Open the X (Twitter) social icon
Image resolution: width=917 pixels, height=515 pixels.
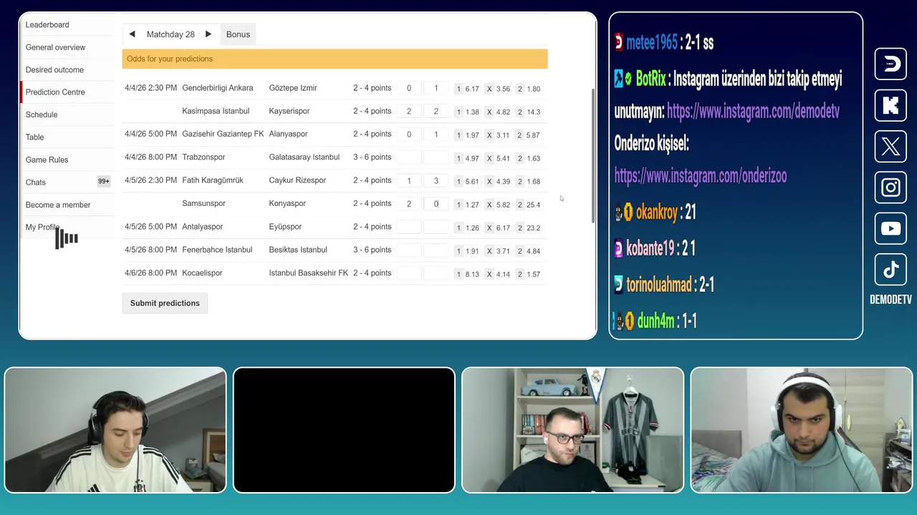890,147
